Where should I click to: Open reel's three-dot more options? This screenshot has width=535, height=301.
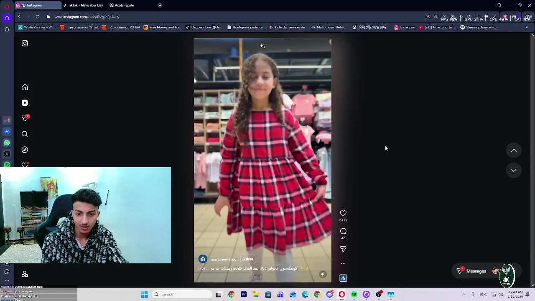click(343, 263)
